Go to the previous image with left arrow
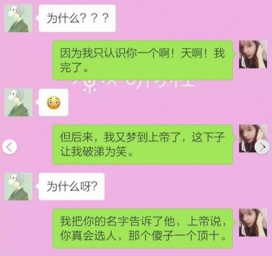The width and height of the screenshot is (272, 256). tap(10, 147)
